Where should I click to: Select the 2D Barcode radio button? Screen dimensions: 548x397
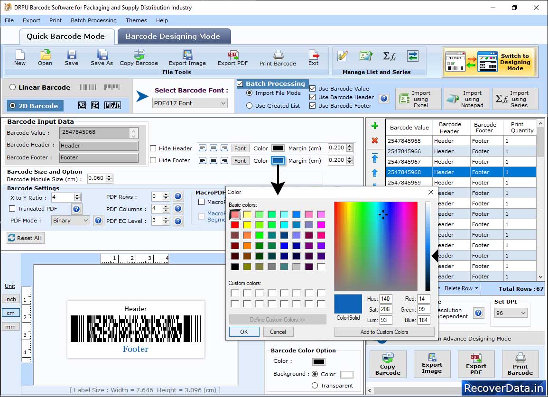[13, 106]
